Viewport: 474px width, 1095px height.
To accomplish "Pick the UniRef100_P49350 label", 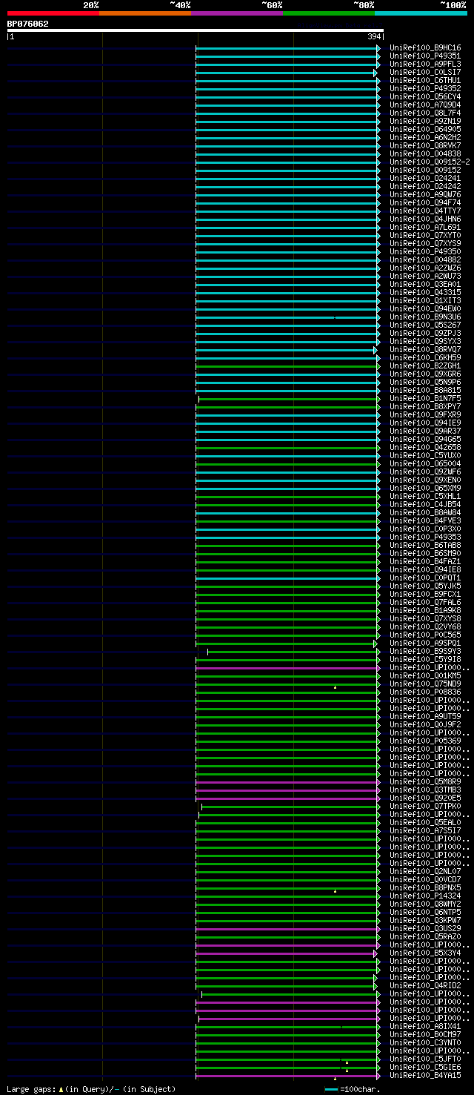I will 425,251.
